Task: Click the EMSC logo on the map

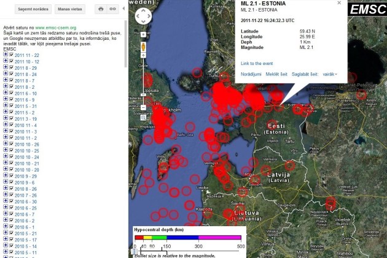Action: point(367,9)
